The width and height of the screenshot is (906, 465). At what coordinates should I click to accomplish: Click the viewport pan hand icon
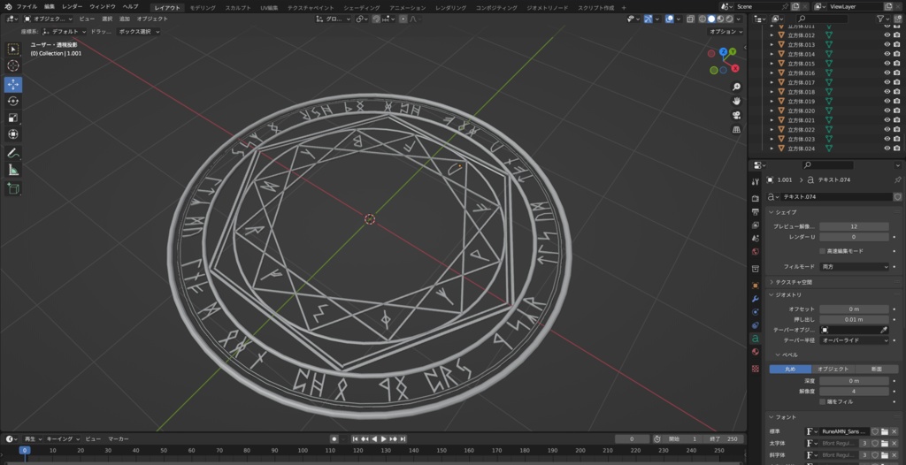pos(736,101)
